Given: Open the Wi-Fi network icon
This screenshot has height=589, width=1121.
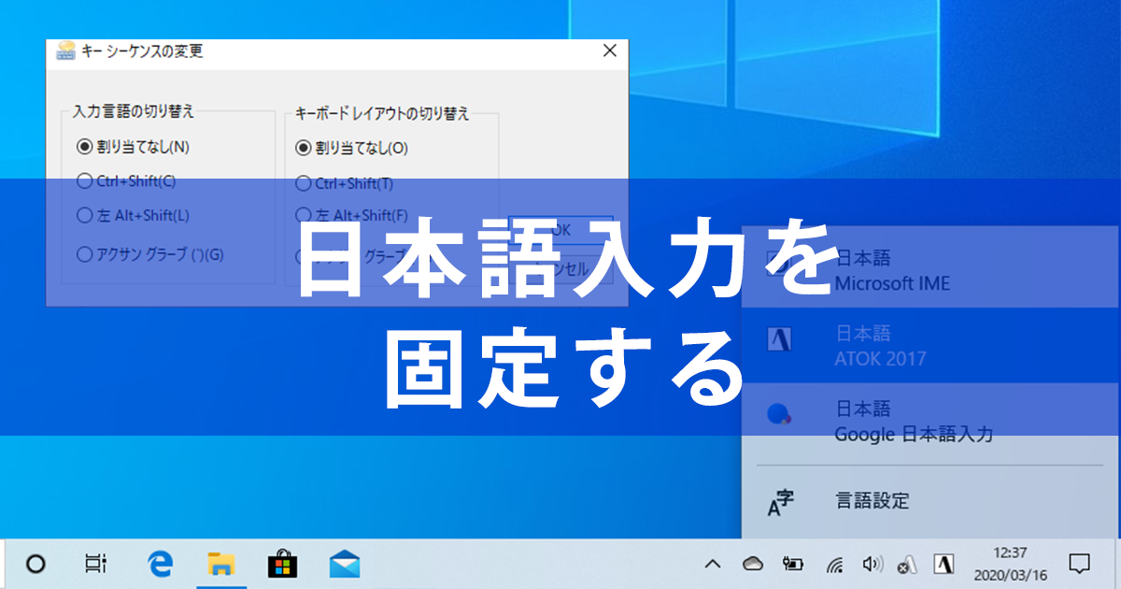Looking at the screenshot, I should coord(833,565).
